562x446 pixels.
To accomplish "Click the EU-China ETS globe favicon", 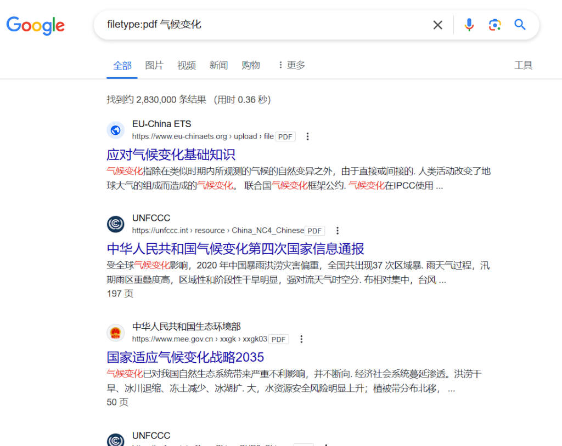I will pyautogui.click(x=115, y=130).
